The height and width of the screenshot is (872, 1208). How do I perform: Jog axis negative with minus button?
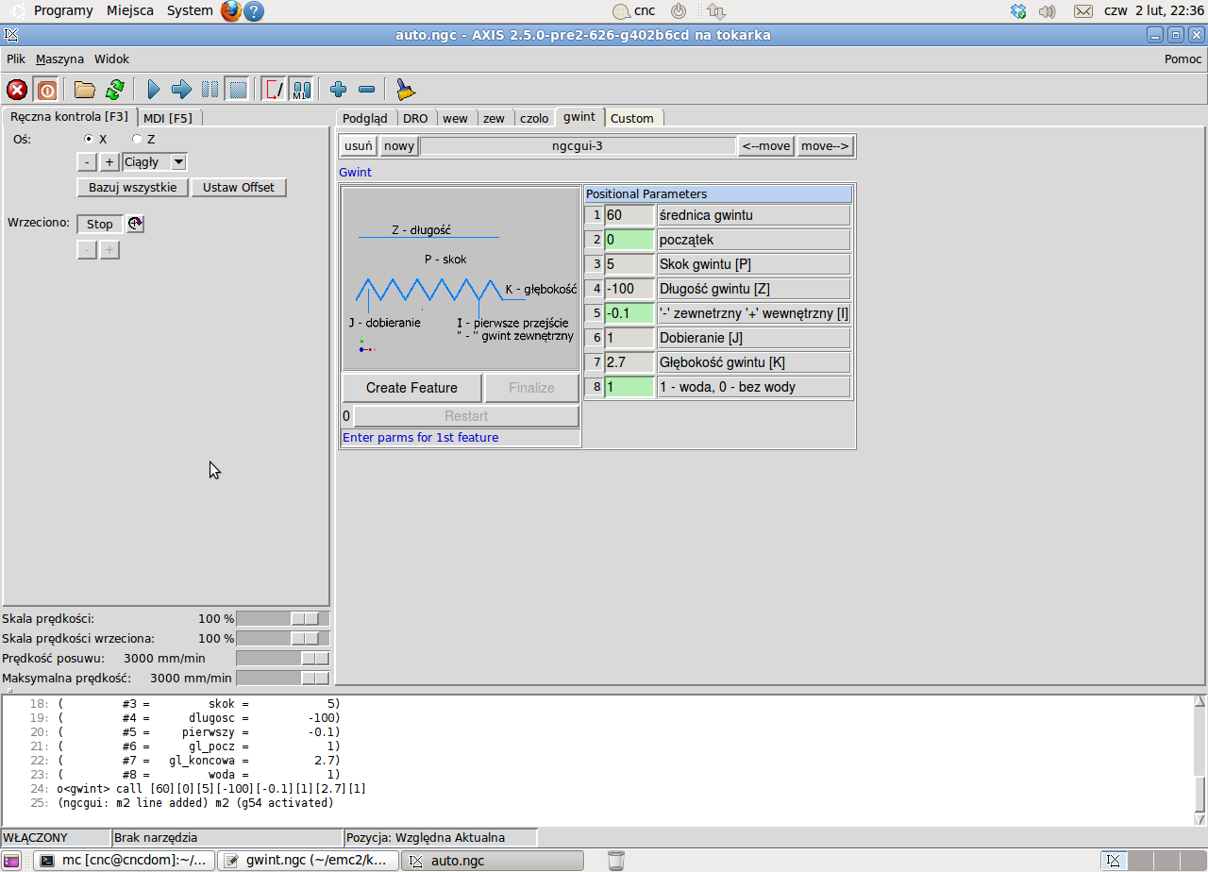pos(86,162)
